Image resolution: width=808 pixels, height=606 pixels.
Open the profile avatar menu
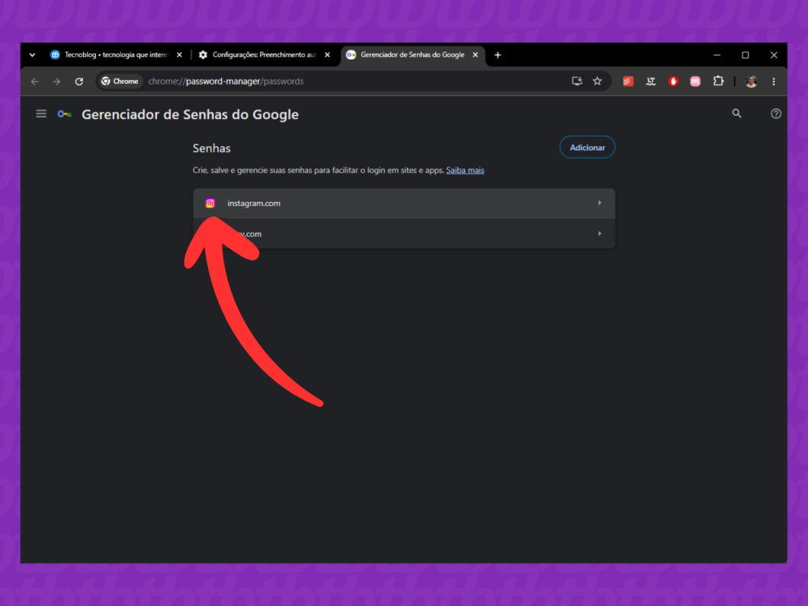click(x=752, y=82)
